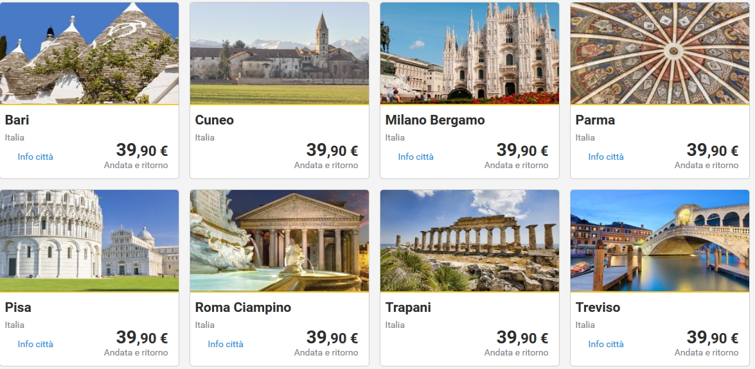Image resolution: width=755 pixels, height=369 pixels.
Task: Select the Milano Bergamo cathedral image
Action: (x=470, y=53)
